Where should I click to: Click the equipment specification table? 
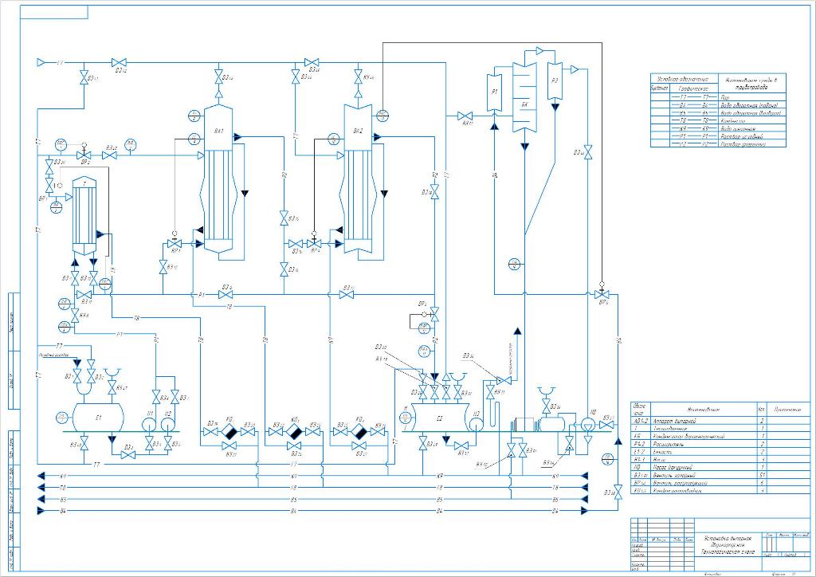(x=720, y=447)
